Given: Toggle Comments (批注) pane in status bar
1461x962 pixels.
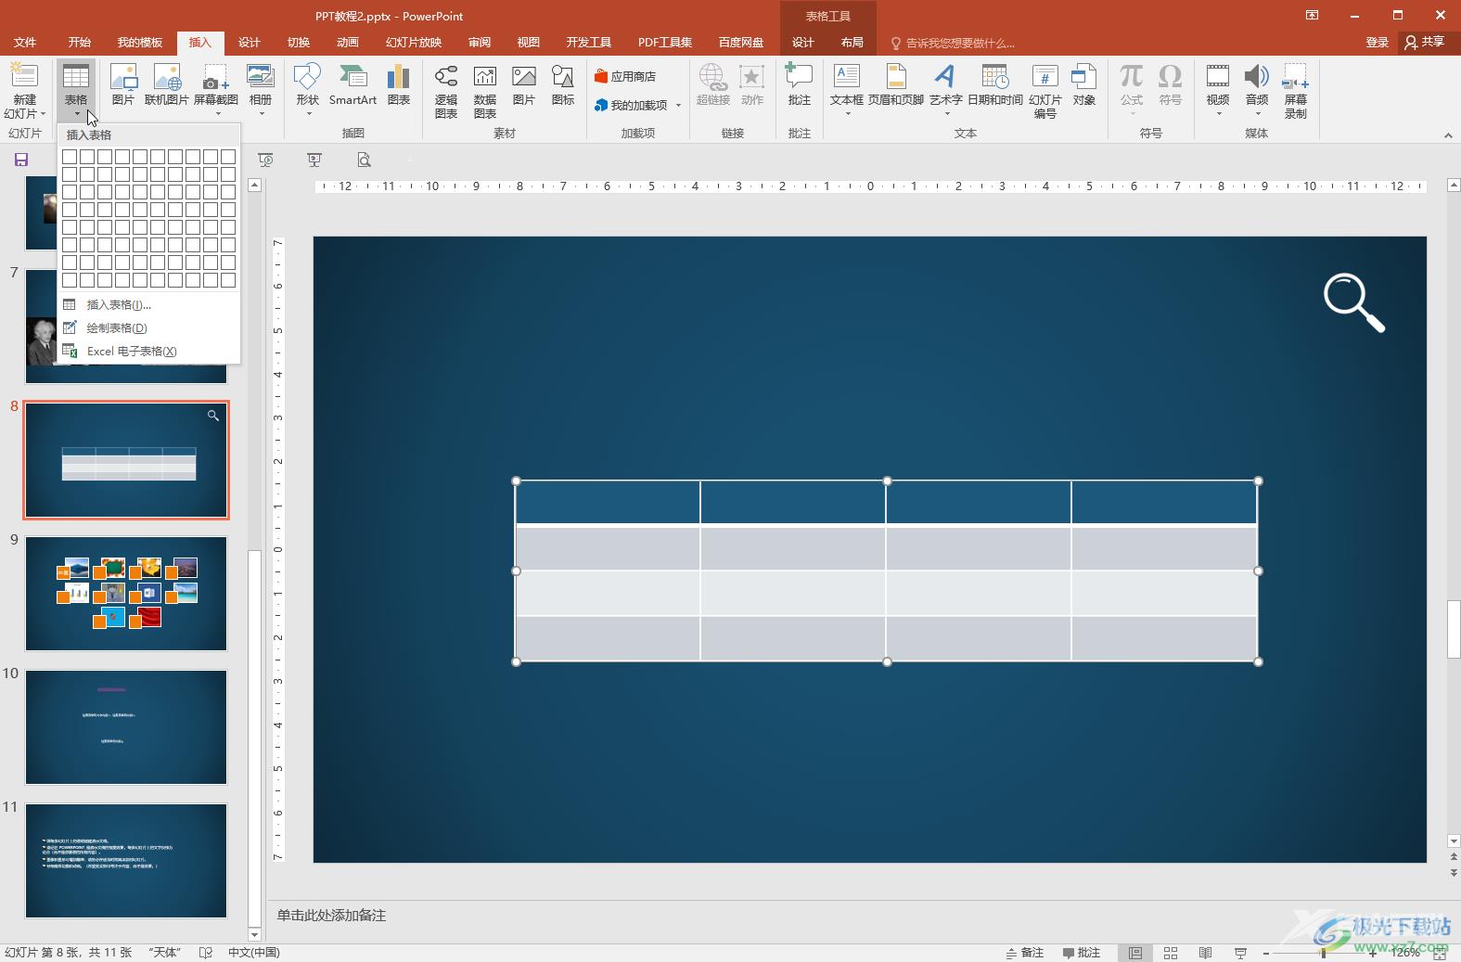Looking at the screenshot, I should pyautogui.click(x=1082, y=953).
